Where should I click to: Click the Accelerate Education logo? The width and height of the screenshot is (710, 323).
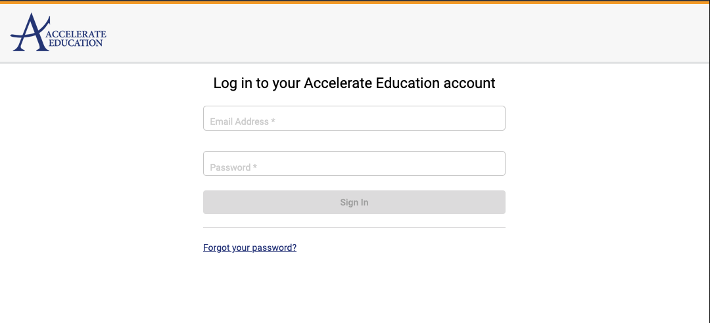pos(59,32)
